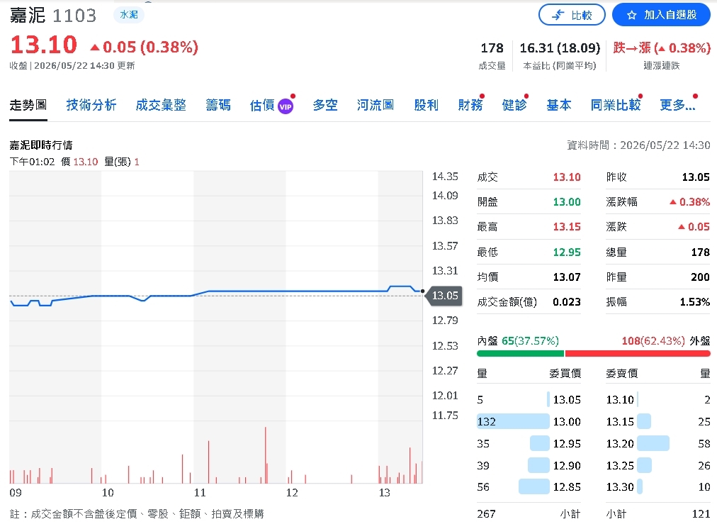Click the 振幅 value 1.53%
Viewport: 717px width, 529px height.
tap(694, 302)
